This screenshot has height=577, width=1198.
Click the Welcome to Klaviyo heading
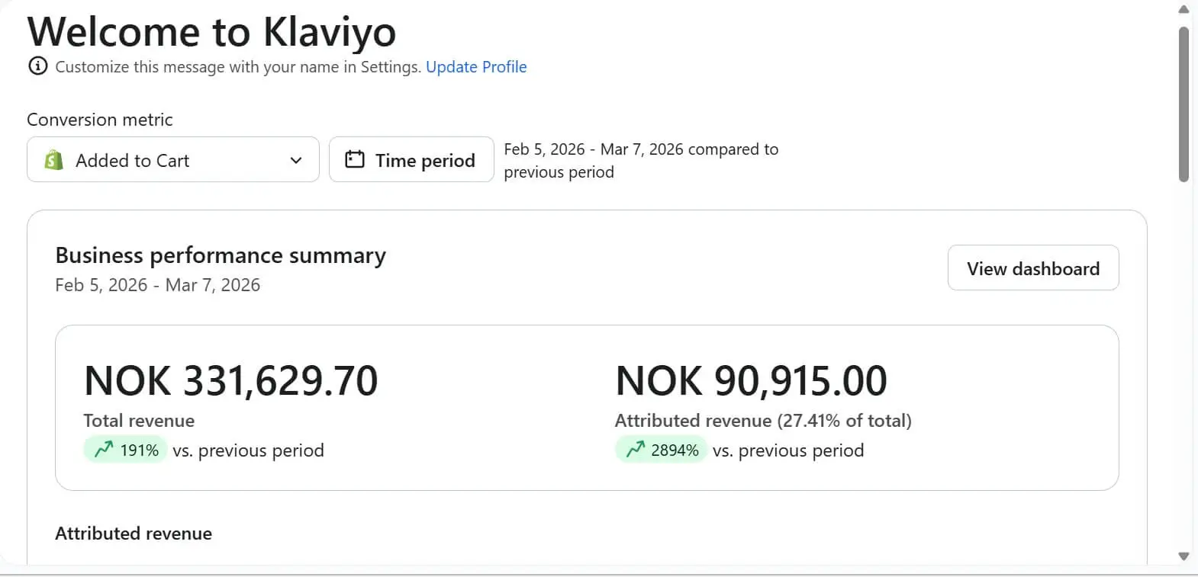coord(212,32)
